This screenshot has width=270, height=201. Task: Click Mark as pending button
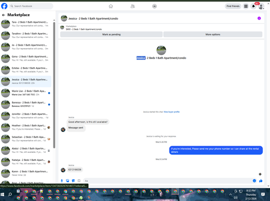(x=111, y=34)
